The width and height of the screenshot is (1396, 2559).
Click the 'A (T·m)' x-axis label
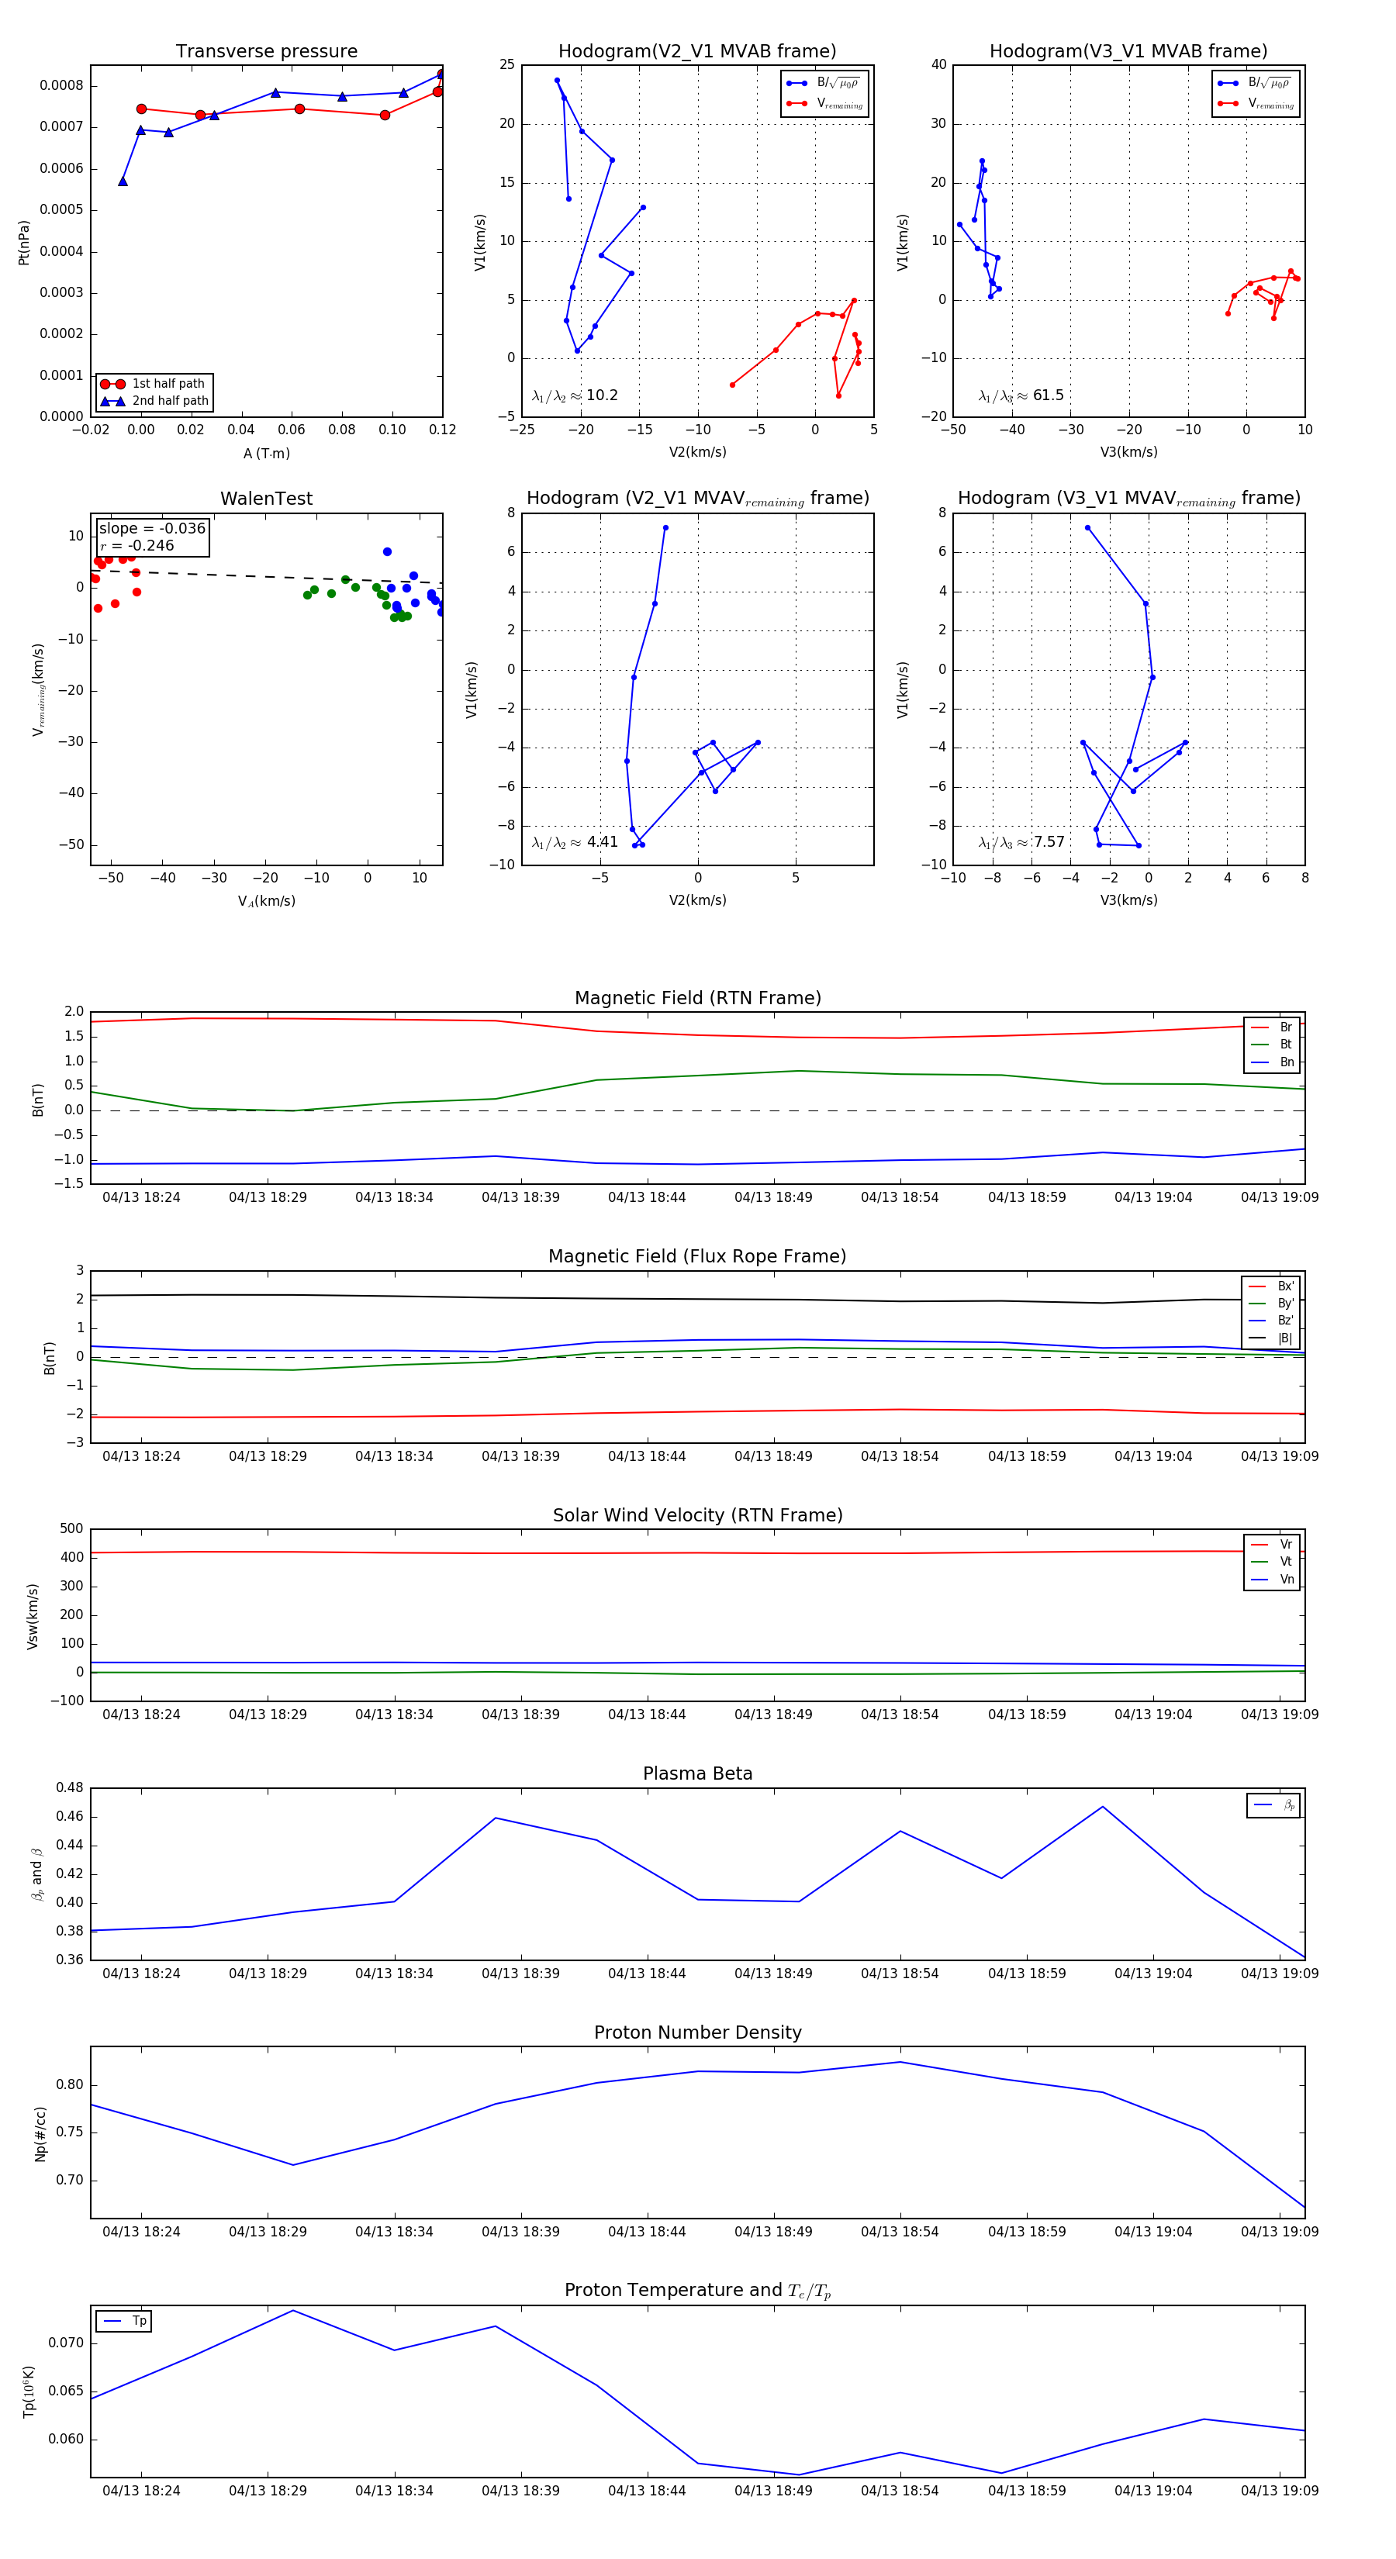pyautogui.click(x=266, y=453)
